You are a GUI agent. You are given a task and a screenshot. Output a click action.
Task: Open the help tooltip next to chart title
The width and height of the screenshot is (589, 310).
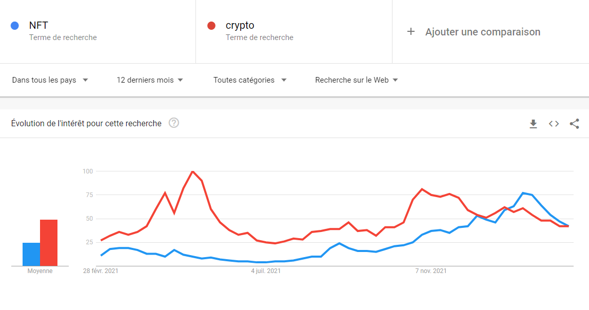(173, 123)
